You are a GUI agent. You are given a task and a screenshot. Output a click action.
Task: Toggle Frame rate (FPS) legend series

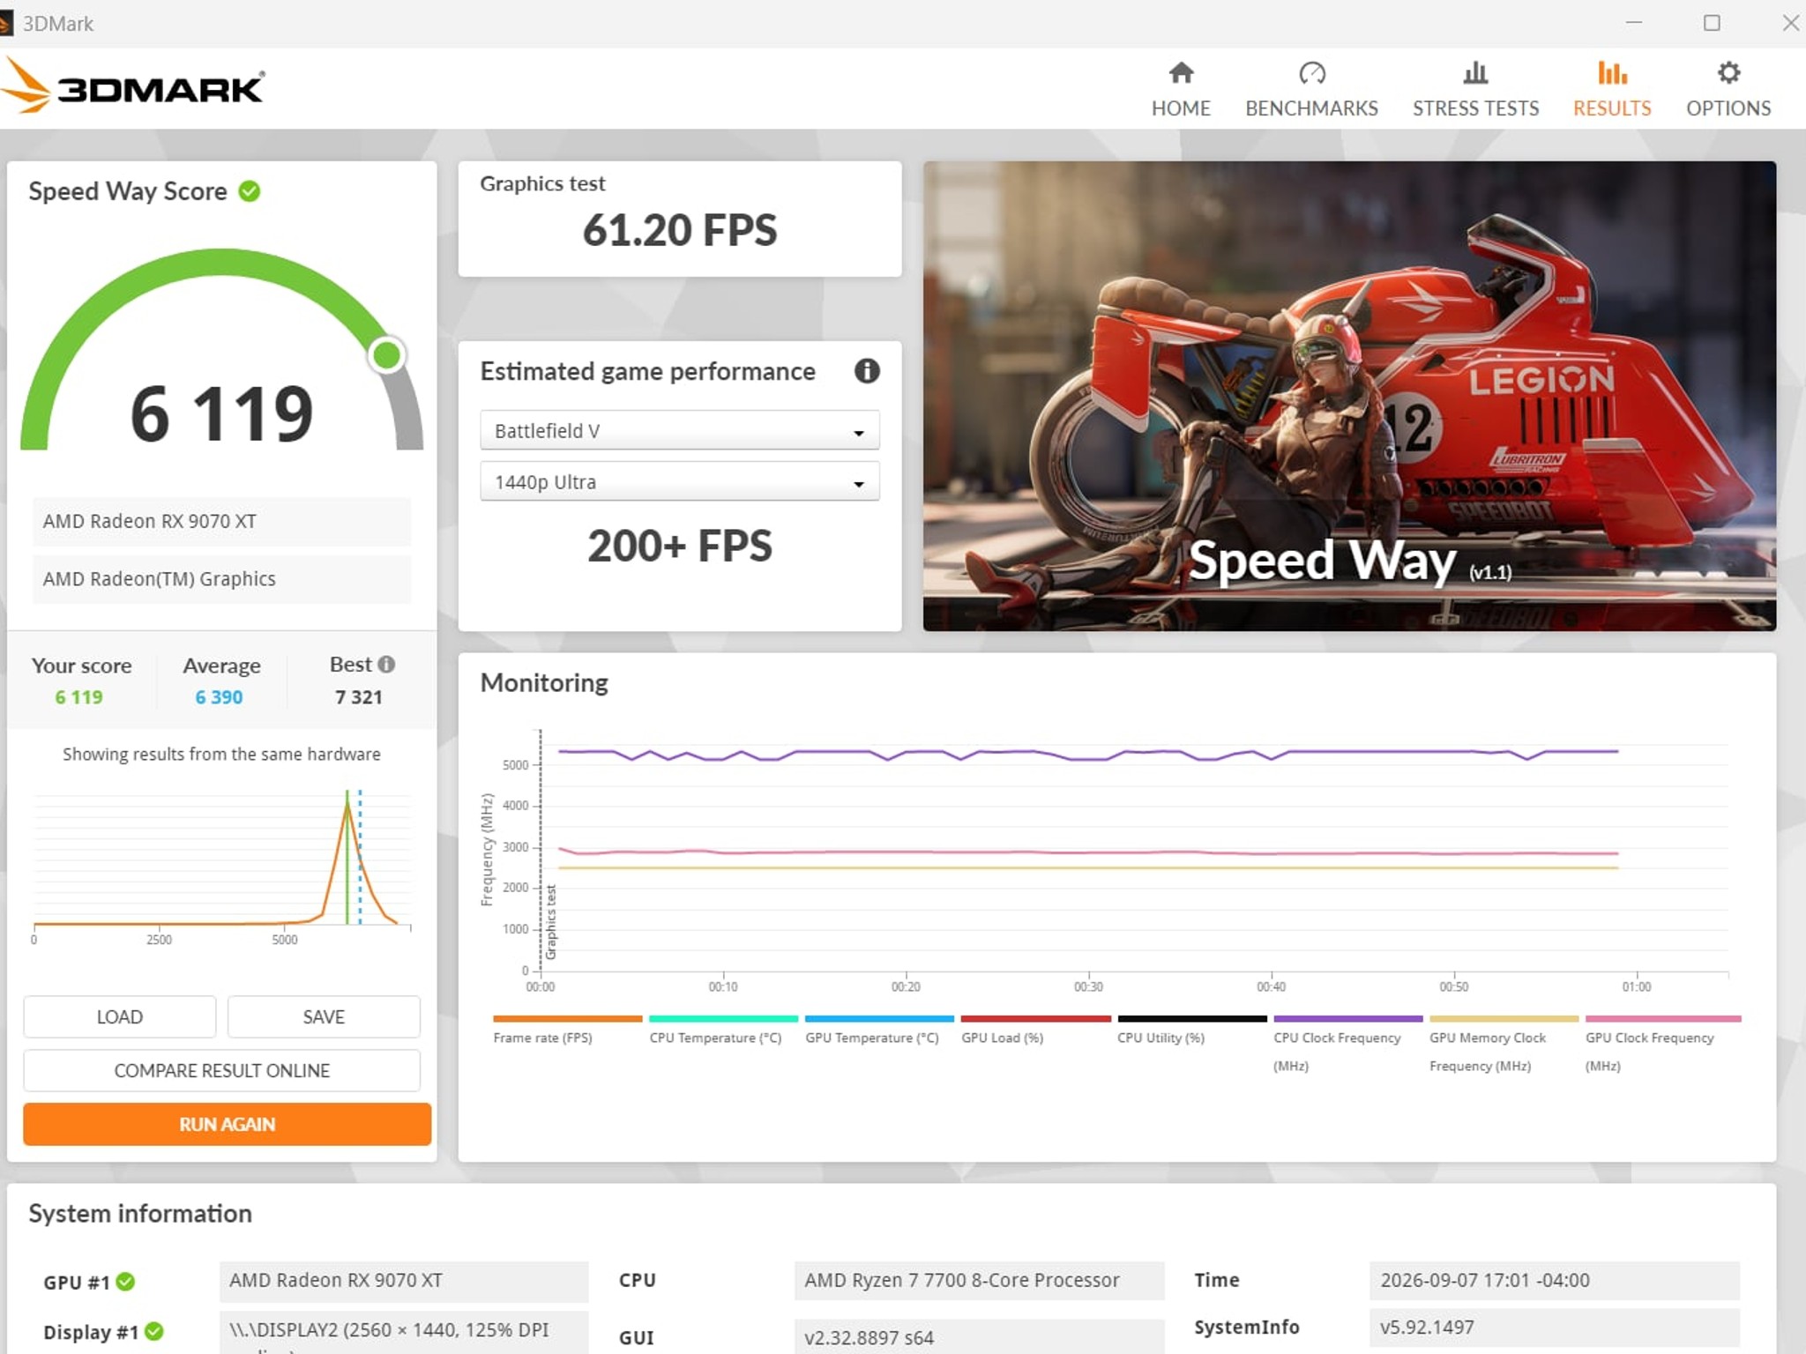pyautogui.click(x=567, y=1030)
